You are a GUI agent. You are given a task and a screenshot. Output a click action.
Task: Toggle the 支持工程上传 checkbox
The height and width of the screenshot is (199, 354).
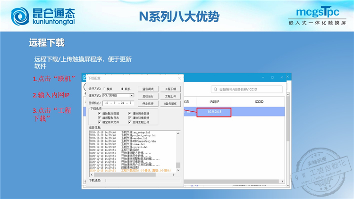coord(130,122)
